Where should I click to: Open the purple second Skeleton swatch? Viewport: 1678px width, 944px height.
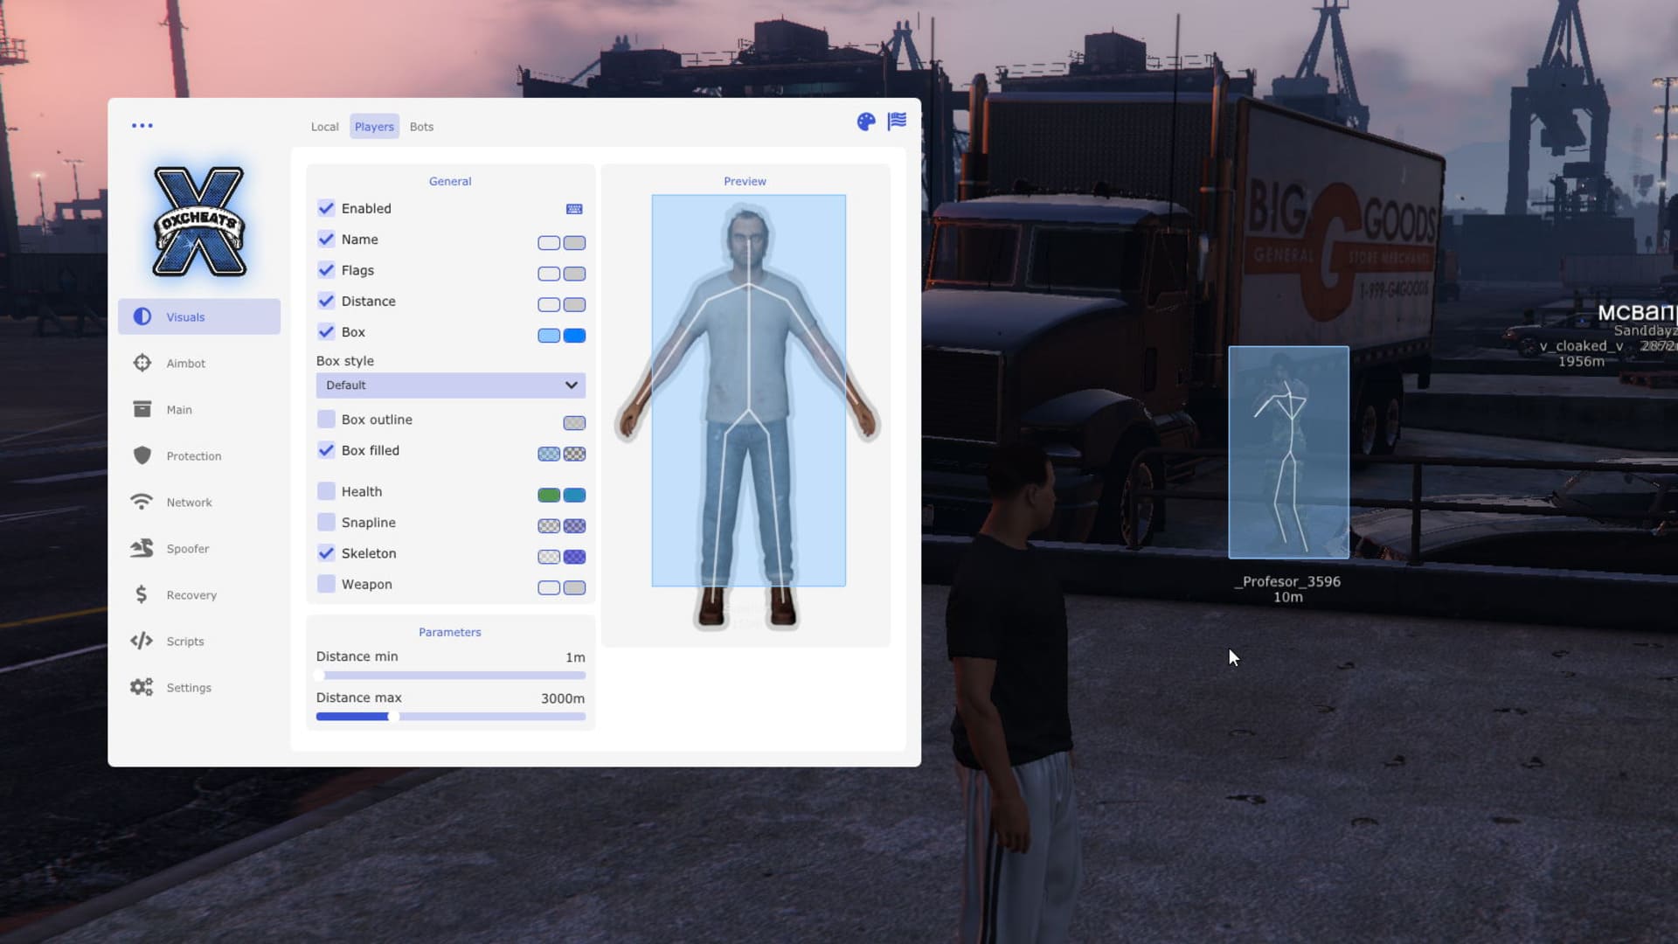574,557
